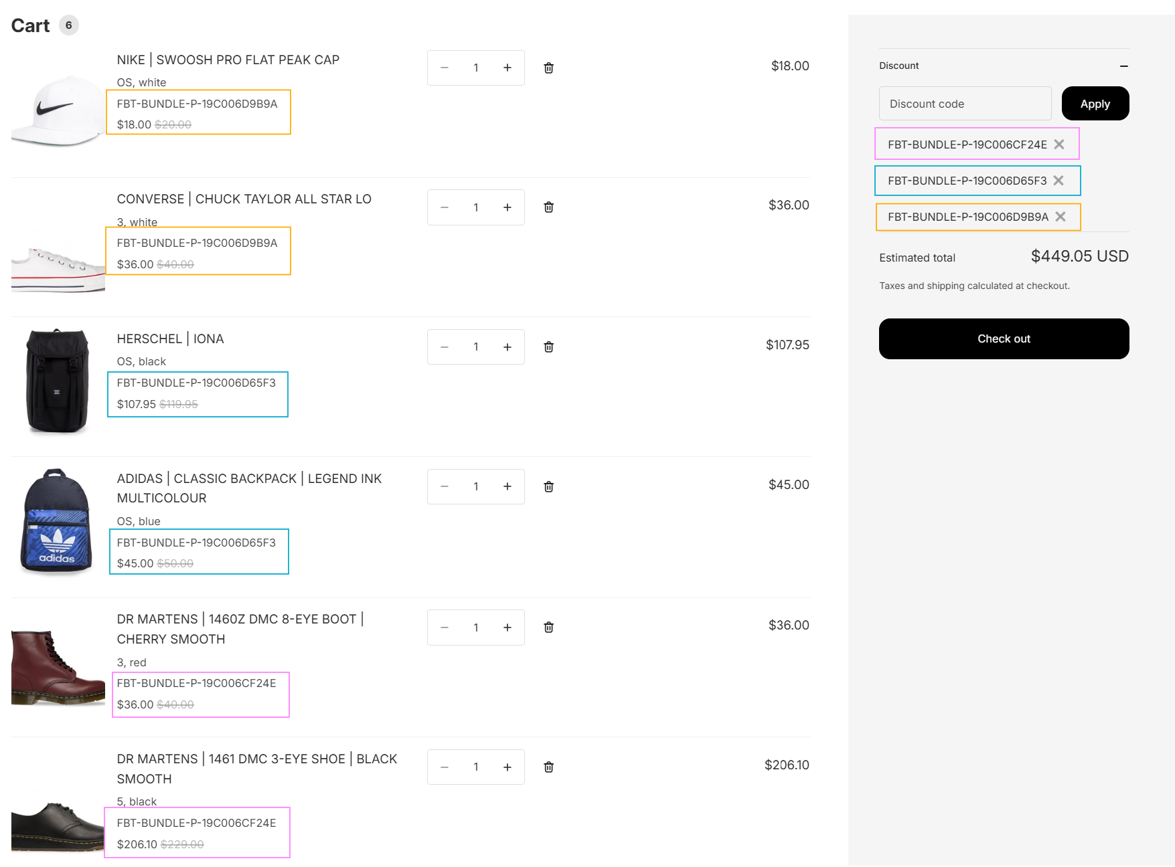Collapse the Discount section

[1124, 66]
